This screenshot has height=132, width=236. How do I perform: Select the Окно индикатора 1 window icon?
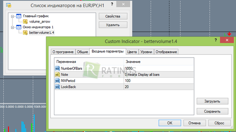[19, 27]
